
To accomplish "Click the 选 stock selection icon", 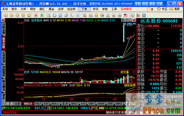I will tap(78, 15).
